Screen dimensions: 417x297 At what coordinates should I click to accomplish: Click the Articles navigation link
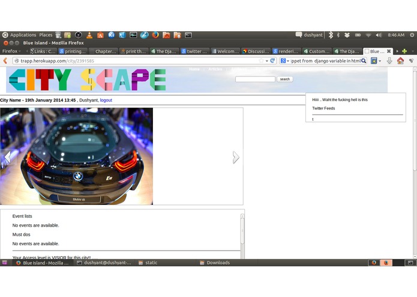coord(215,69)
